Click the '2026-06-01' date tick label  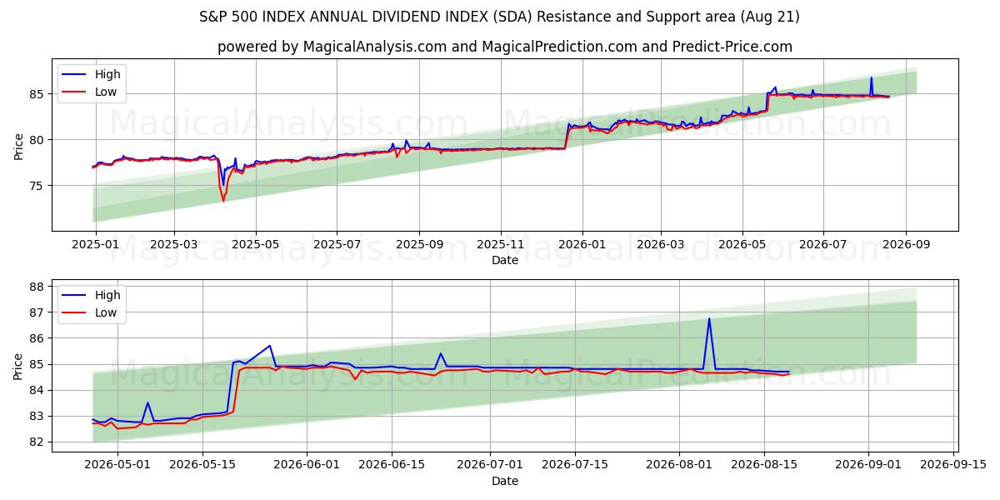coord(307,465)
